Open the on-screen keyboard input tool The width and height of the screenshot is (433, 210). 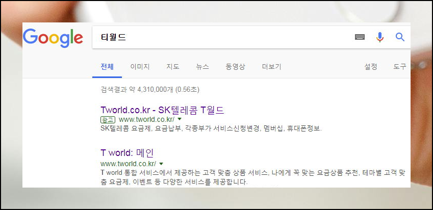pos(360,37)
